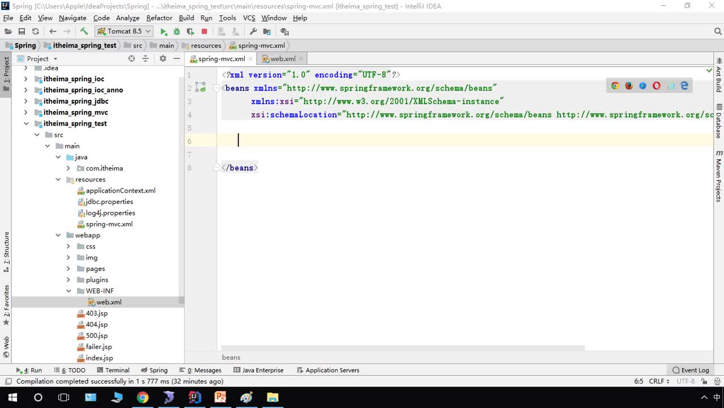Collapse the itheima_spring_test module
The height and width of the screenshot is (408, 724).
[25, 124]
